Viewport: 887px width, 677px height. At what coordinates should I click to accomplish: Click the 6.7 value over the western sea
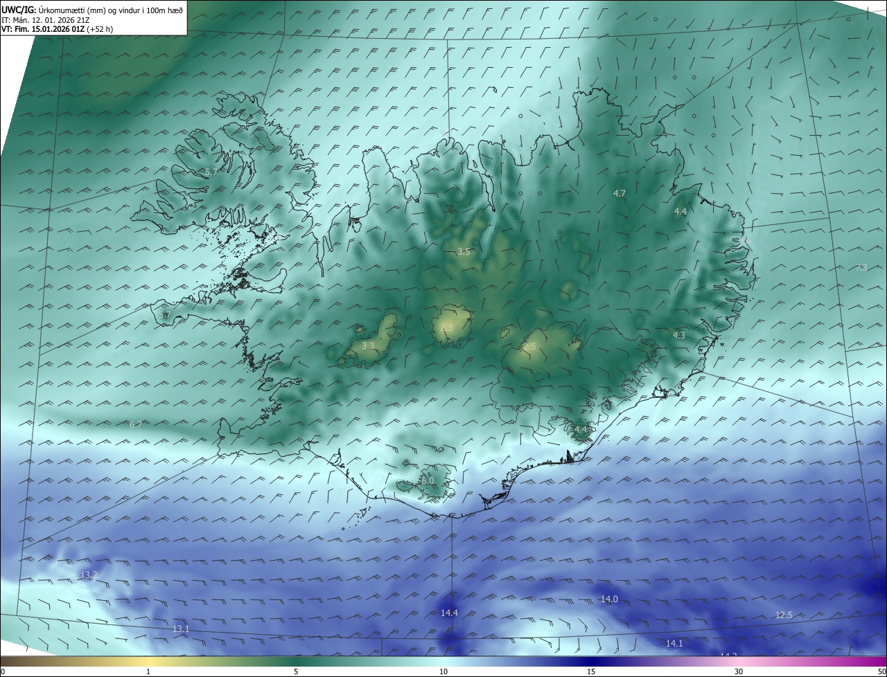136,424
